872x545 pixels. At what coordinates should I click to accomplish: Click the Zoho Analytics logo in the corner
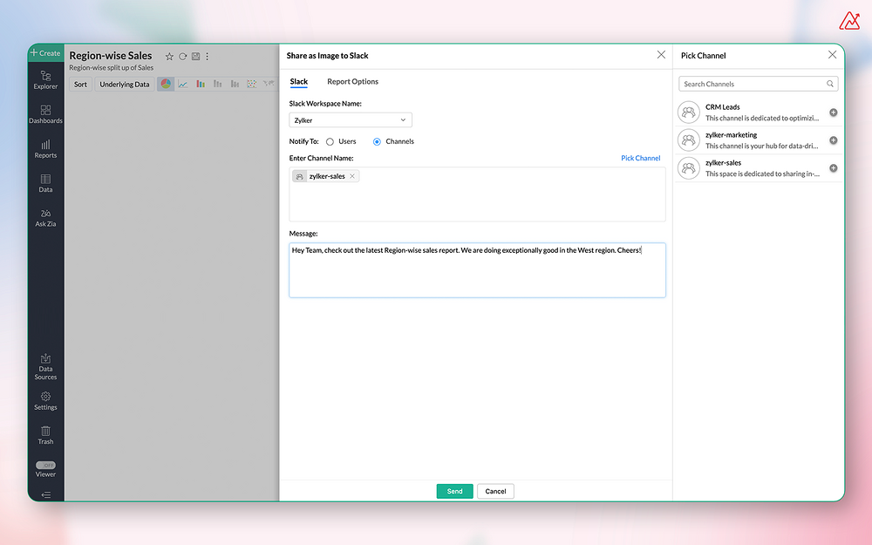[849, 21]
